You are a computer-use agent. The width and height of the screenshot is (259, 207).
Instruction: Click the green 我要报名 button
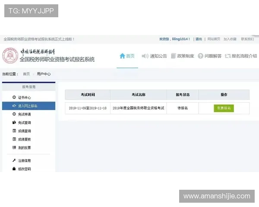pos(224,108)
